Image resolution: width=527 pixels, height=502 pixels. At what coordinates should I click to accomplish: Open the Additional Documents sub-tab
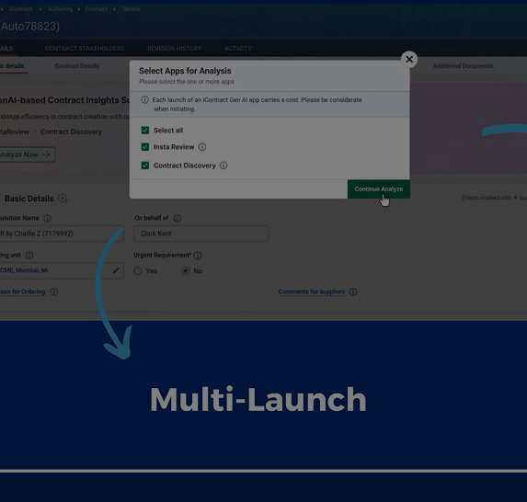(464, 66)
